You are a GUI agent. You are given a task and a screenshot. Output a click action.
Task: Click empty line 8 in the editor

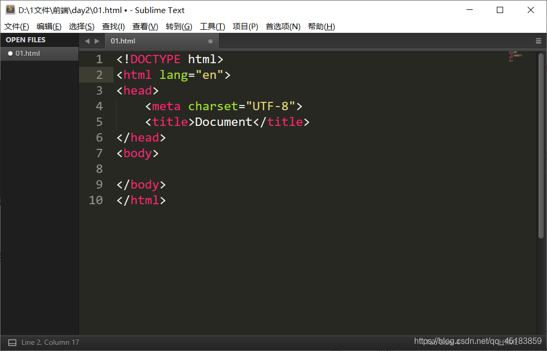coord(307,169)
